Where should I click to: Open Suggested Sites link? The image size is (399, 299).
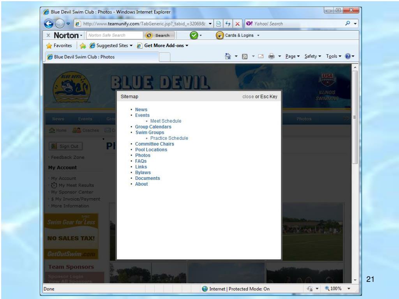point(111,46)
